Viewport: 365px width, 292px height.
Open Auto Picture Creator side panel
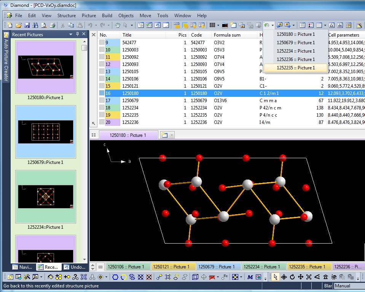tap(6, 57)
